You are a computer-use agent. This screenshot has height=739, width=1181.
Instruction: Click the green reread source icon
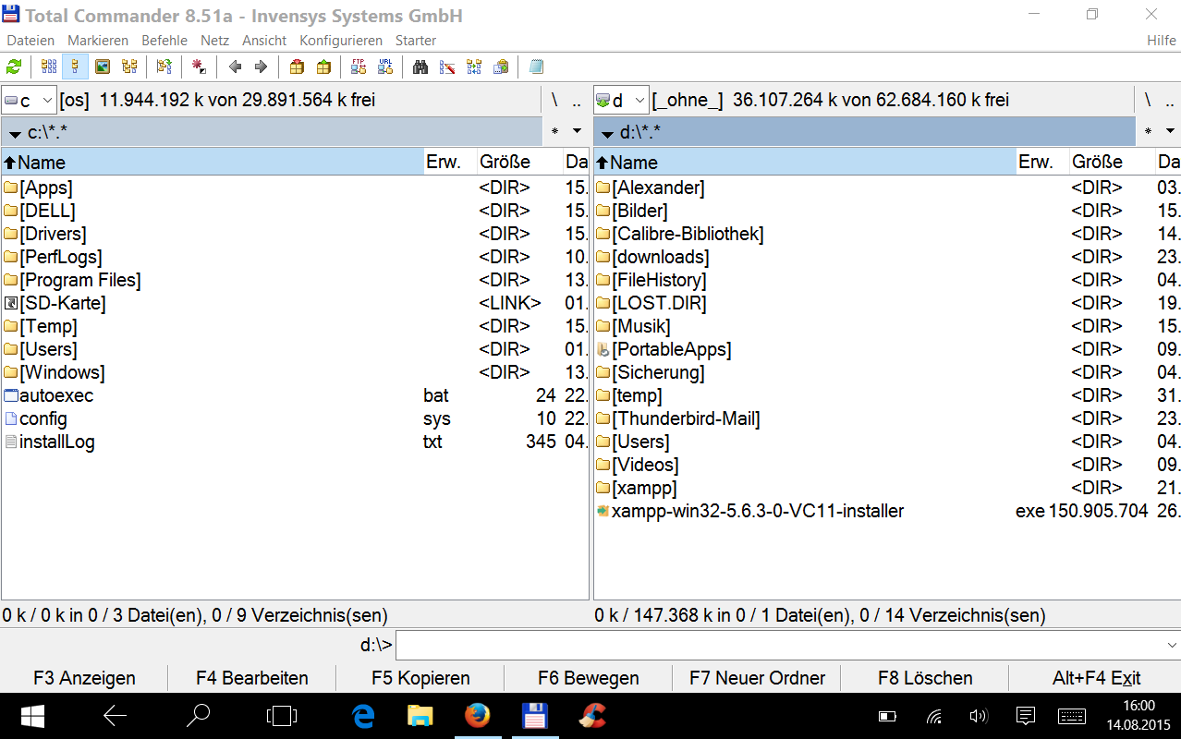click(x=14, y=67)
